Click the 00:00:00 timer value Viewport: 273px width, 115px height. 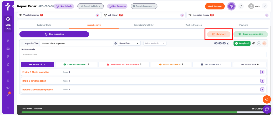pyautogui.click(x=220, y=43)
